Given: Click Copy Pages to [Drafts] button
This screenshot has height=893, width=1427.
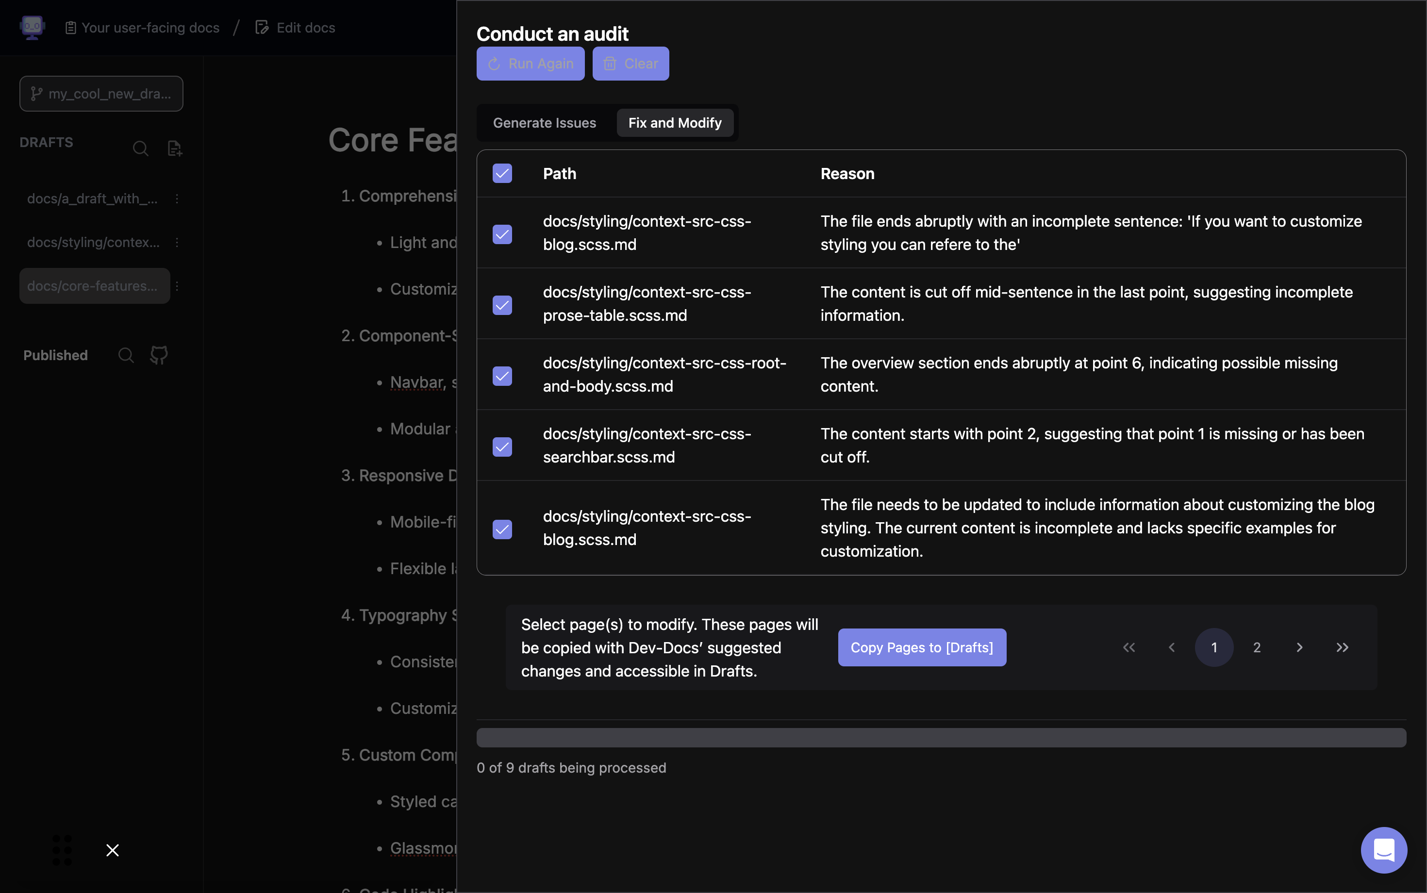Looking at the screenshot, I should click(x=921, y=647).
